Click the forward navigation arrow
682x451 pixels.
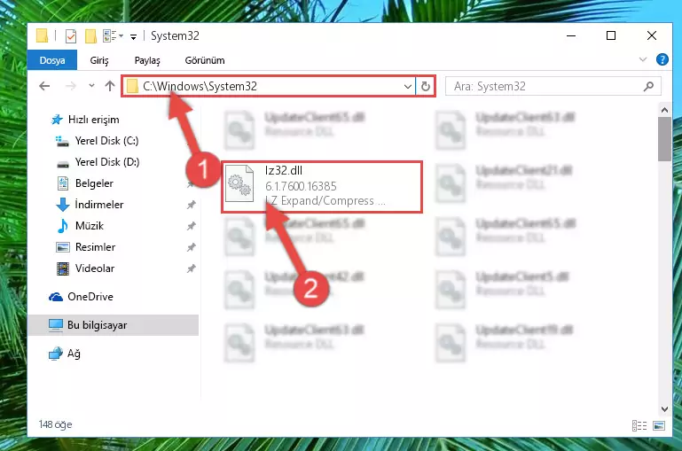pos(70,86)
